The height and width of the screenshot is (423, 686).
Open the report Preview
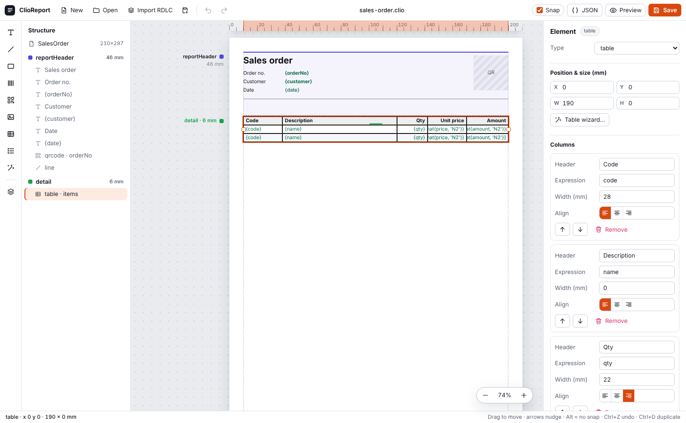[x=626, y=10]
